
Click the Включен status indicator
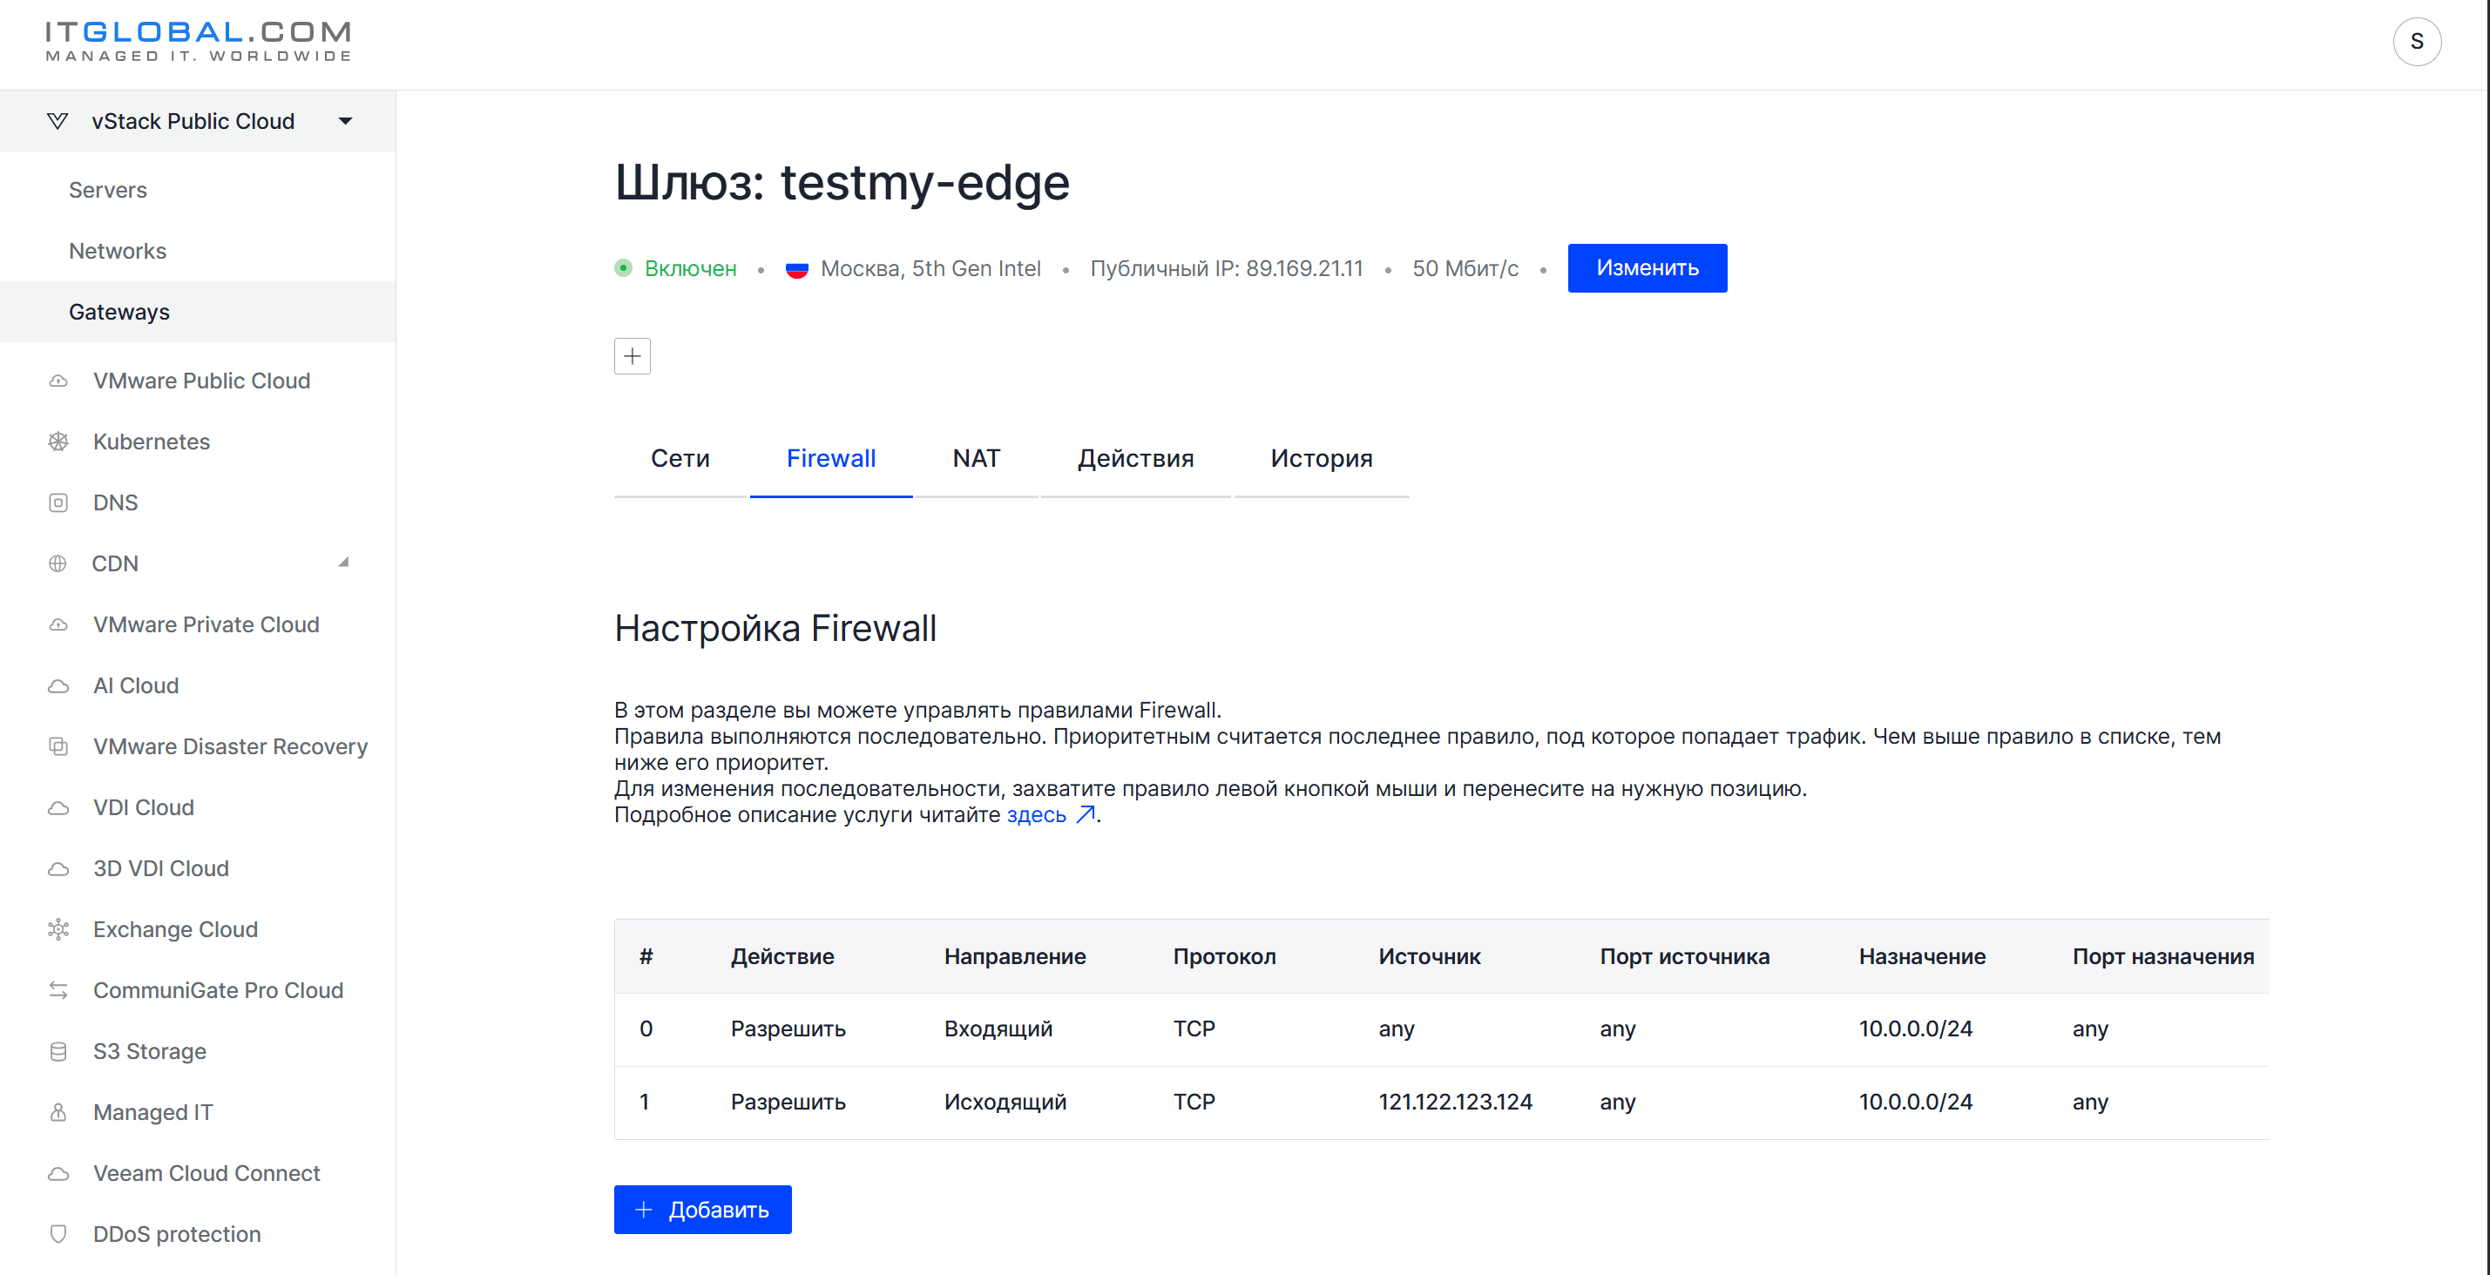tap(676, 268)
